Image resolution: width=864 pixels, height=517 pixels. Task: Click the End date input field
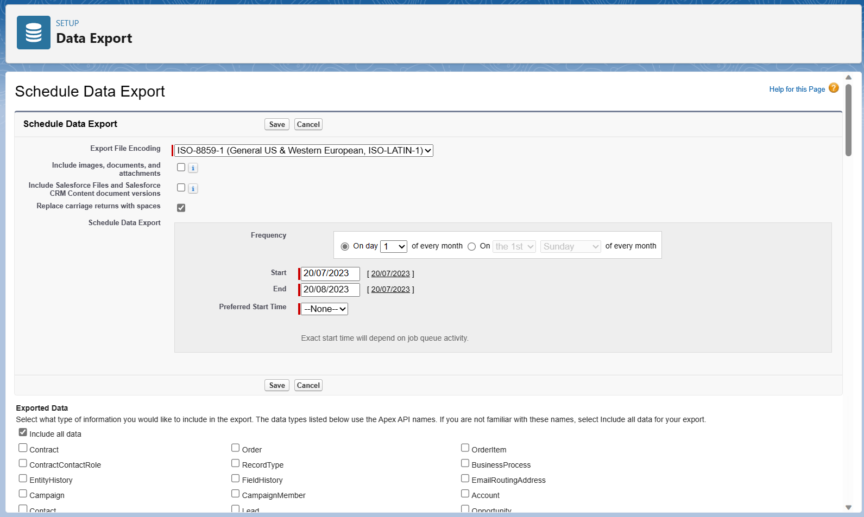pos(330,290)
